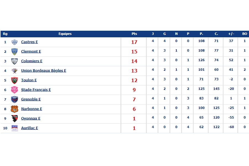The width and height of the screenshot is (249, 166).
Task: Click the Oyonnax red-black logo
Action: tap(14, 118)
